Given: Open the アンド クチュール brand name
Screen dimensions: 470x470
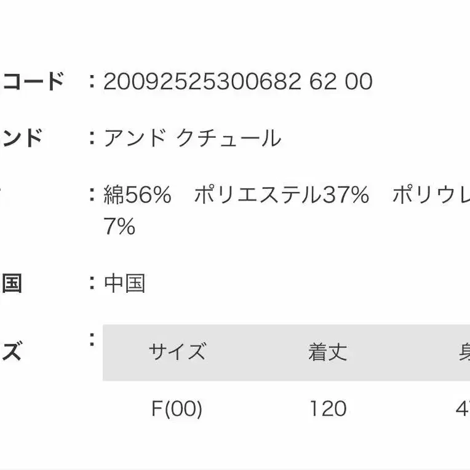Looking at the screenshot, I should coord(193,138).
